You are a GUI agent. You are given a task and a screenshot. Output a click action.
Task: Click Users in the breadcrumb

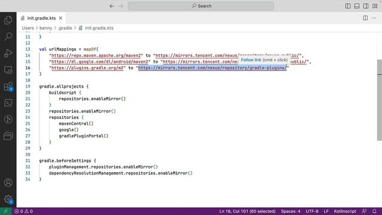pos(28,28)
